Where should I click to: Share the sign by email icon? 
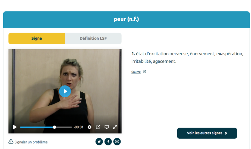[117, 142]
